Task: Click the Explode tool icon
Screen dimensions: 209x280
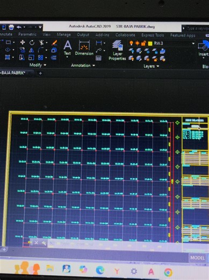Action: (x=54, y=50)
